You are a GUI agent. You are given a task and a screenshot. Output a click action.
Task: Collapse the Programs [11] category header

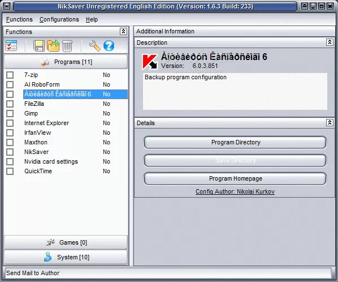66,62
